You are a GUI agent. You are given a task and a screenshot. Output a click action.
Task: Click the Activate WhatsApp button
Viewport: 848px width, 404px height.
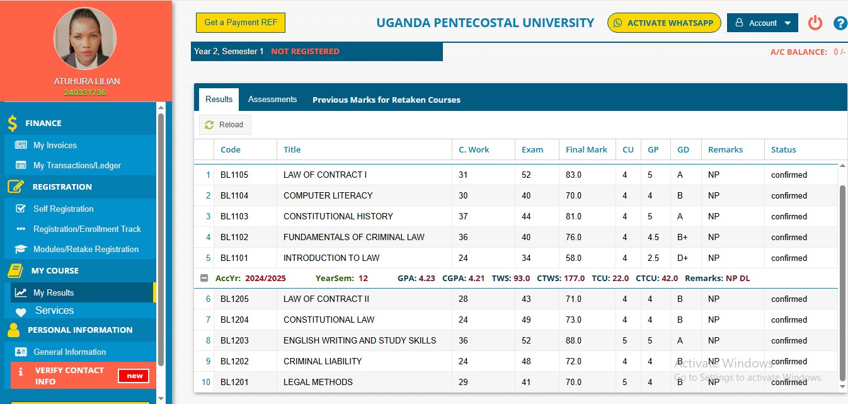coord(664,23)
